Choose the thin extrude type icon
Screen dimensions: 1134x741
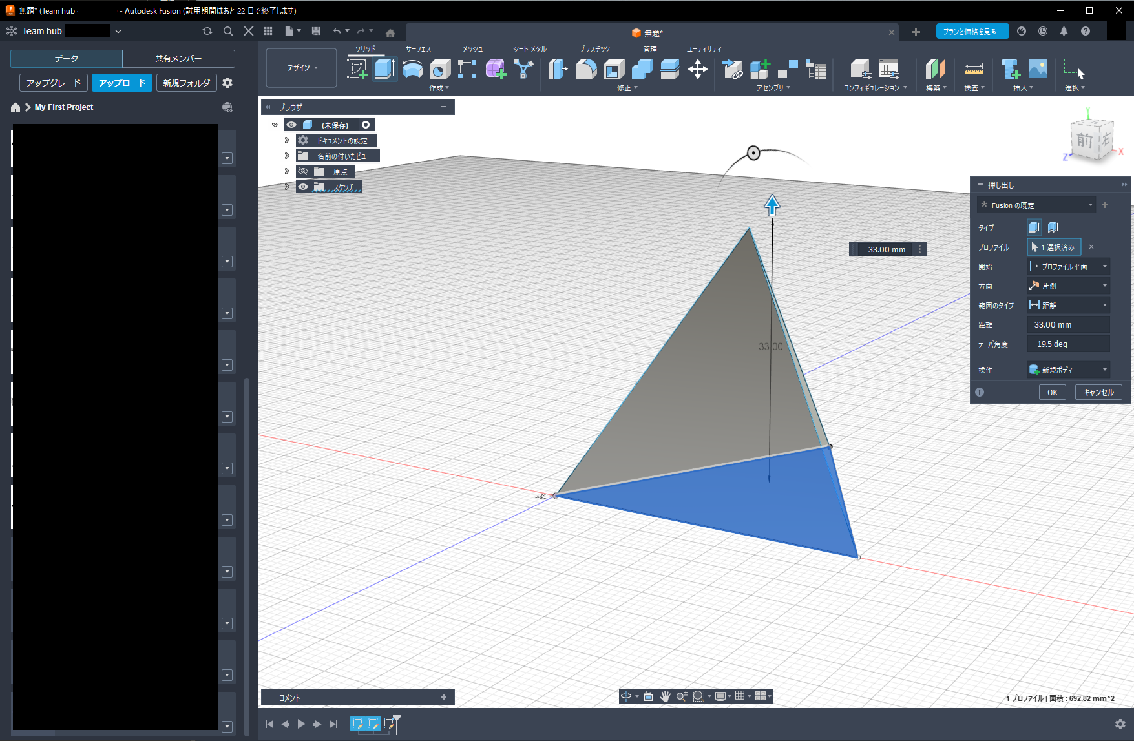coord(1053,227)
